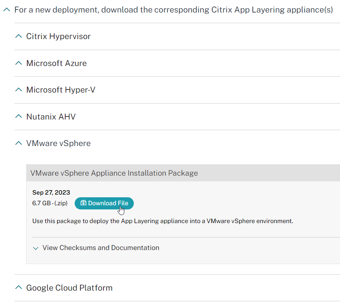Toggle the Microsoft Hyper-V chevron
This screenshot has height=302, width=340.
click(19, 90)
